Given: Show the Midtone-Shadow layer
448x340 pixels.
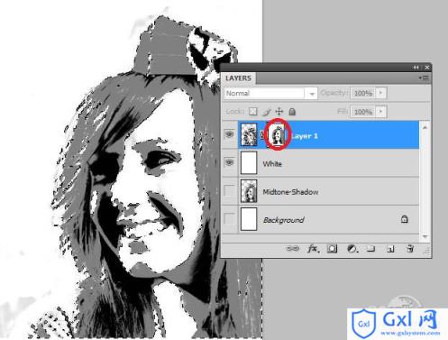Looking at the screenshot, I should tap(229, 190).
